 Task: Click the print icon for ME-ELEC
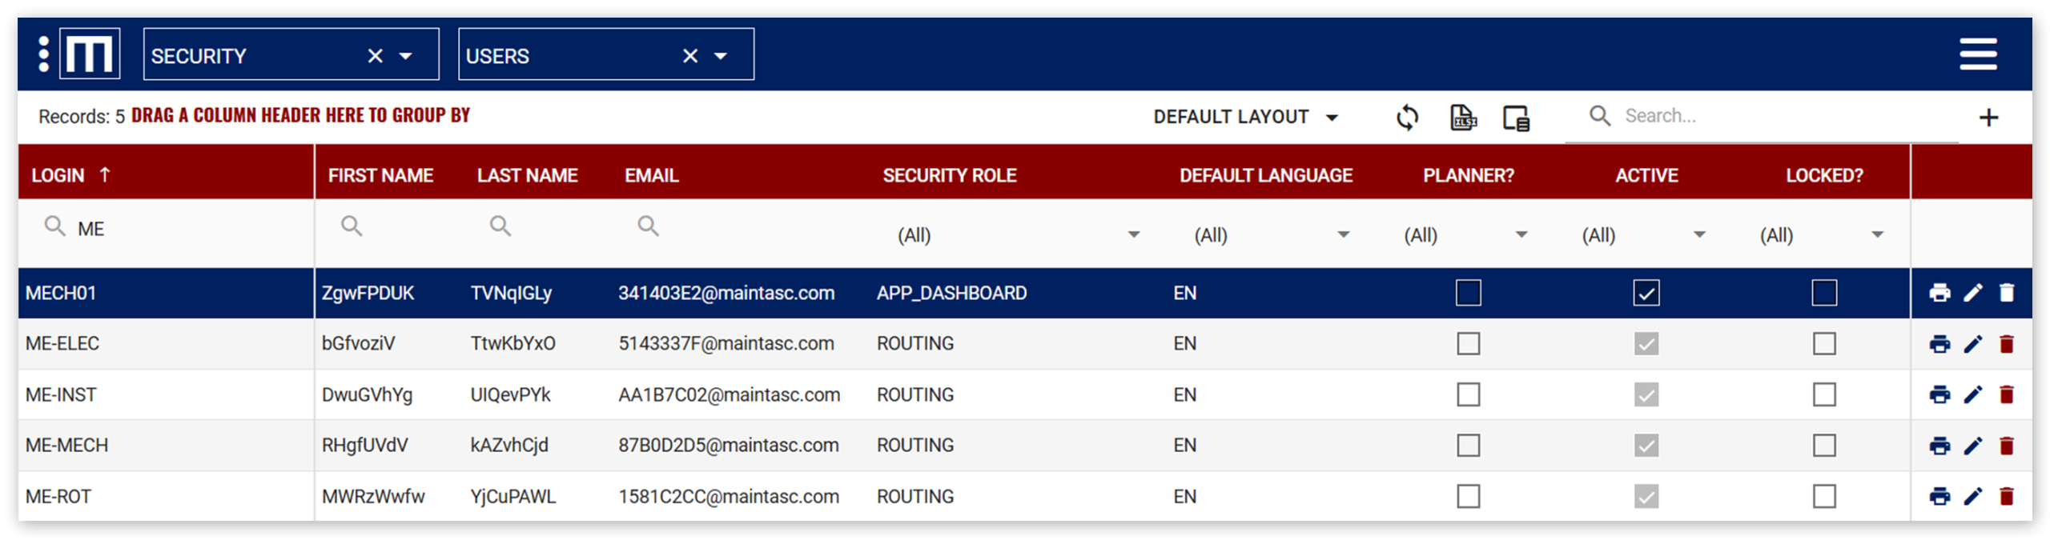click(x=1939, y=344)
